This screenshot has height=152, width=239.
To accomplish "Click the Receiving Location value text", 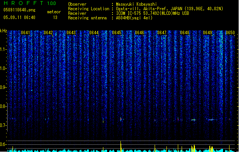I will 169,9.
